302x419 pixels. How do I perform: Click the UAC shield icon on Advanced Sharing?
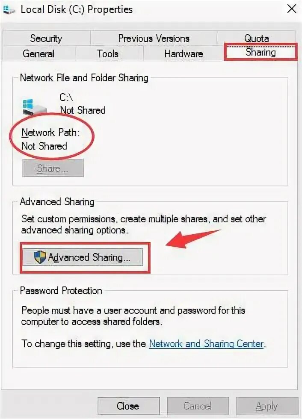(40, 257)
